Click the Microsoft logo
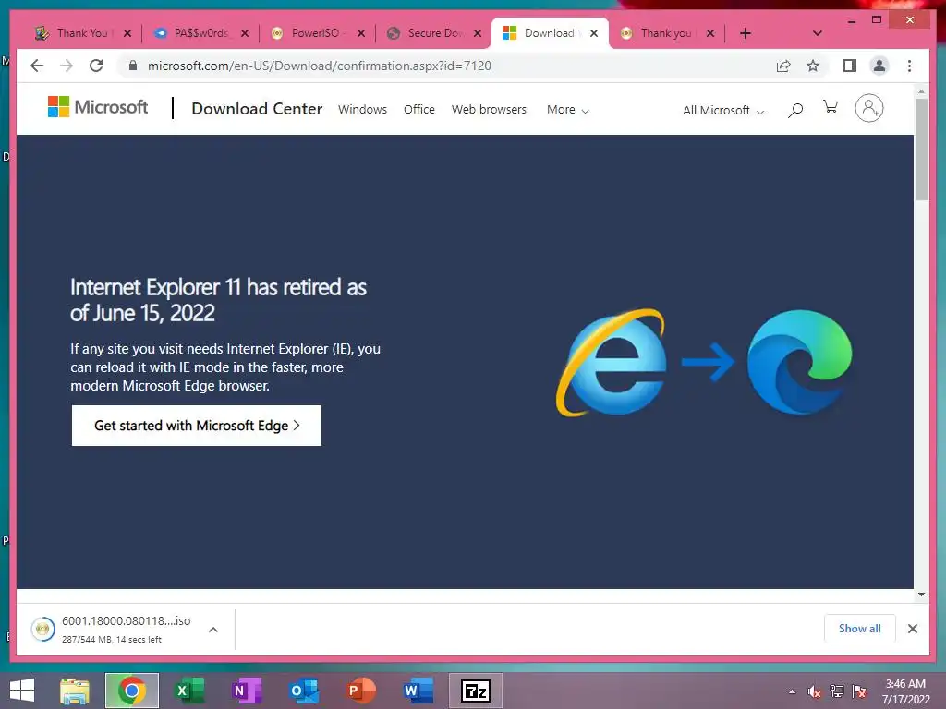946x709 pixels. 98,107
